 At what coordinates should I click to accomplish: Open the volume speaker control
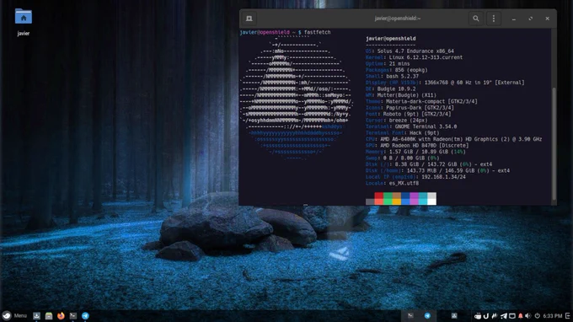pyautogui.click(x=528, y=316)
